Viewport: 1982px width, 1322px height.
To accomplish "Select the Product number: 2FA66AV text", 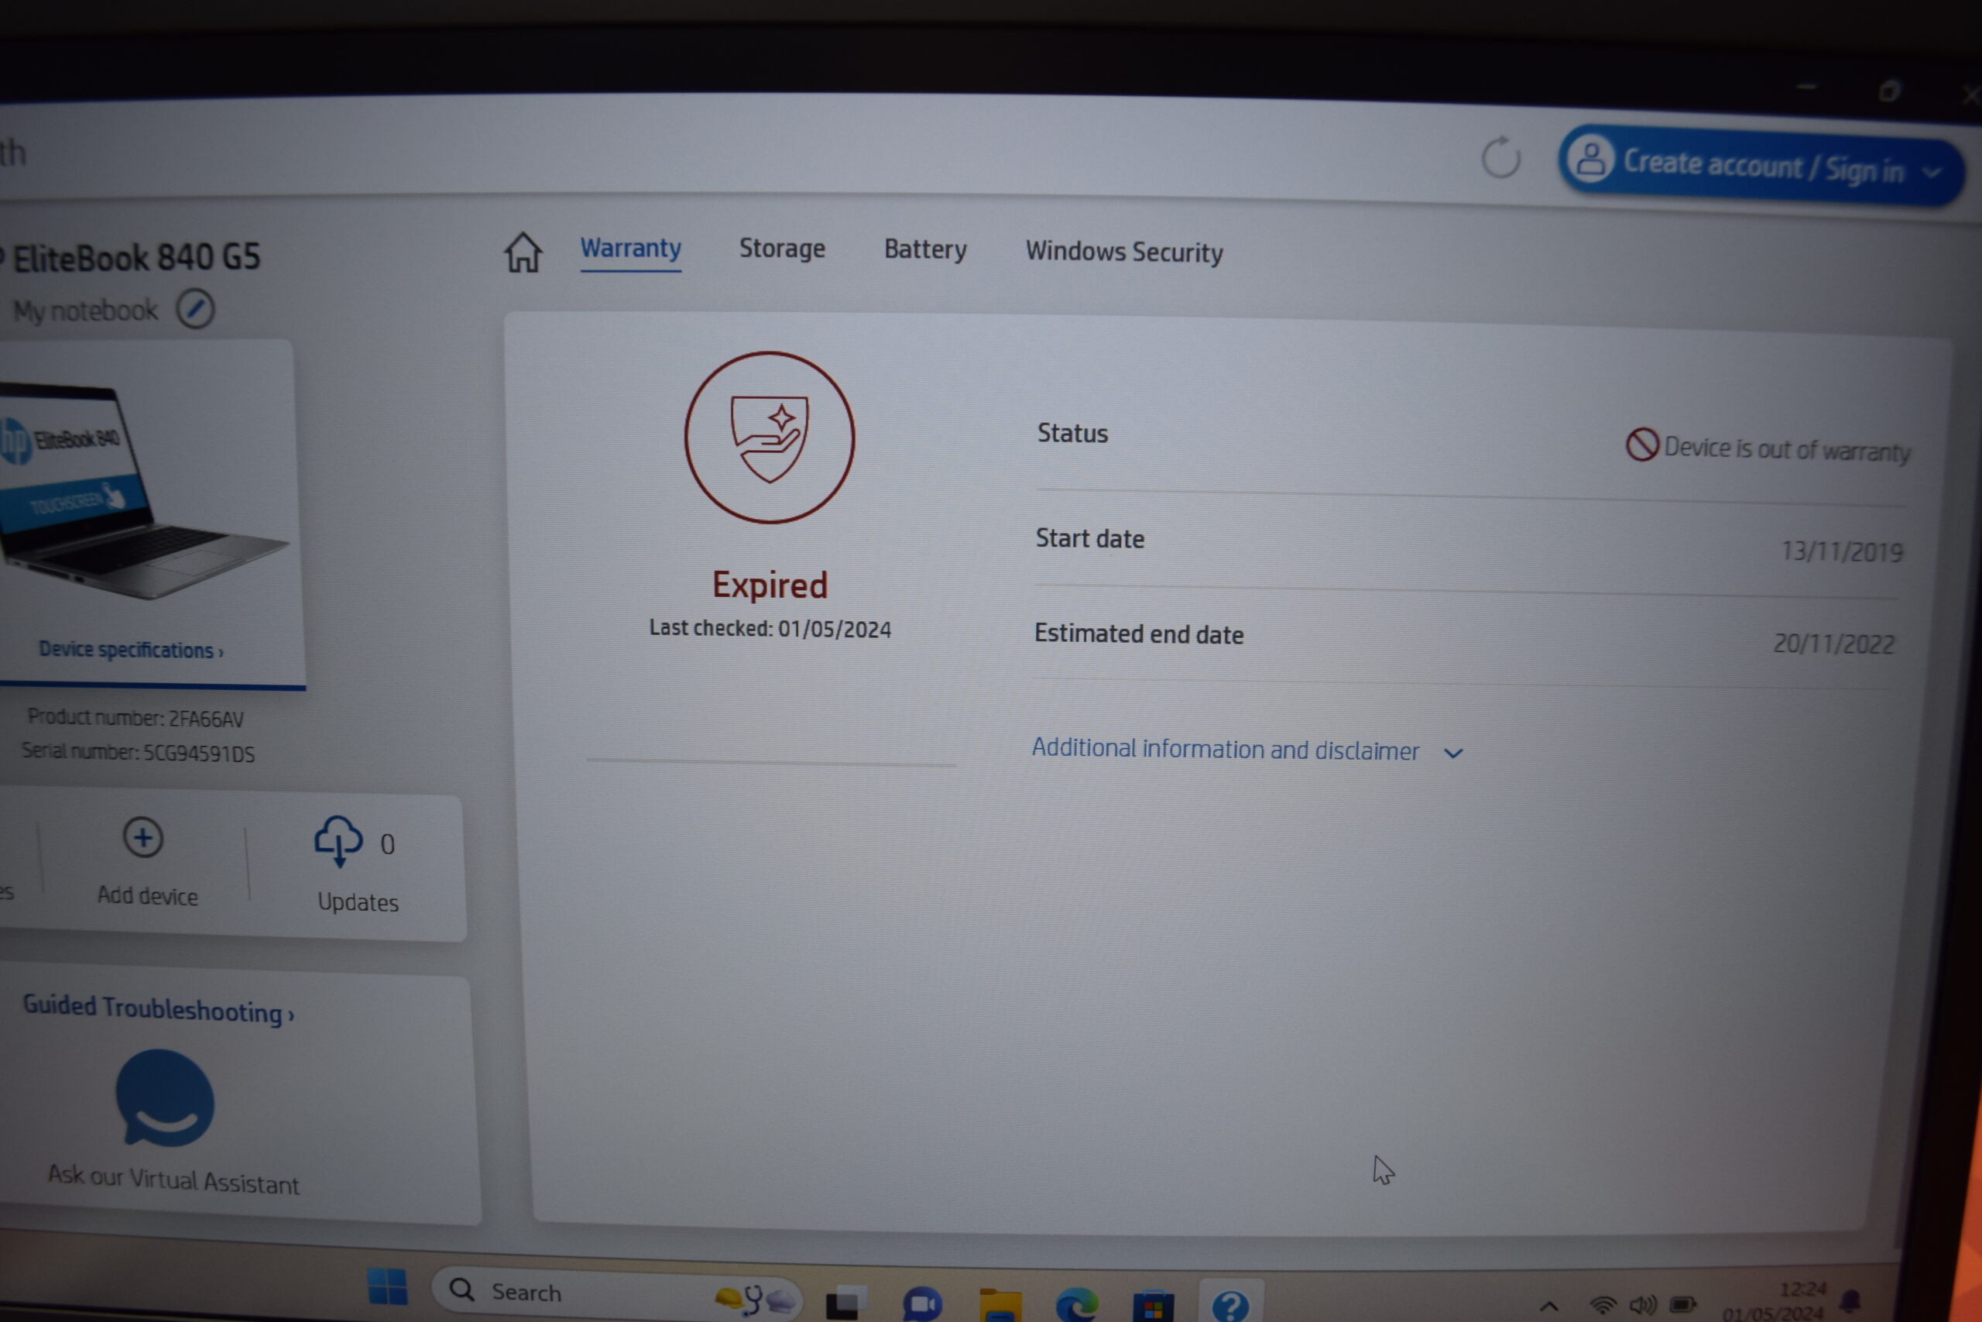I will [x=135, y=717].
